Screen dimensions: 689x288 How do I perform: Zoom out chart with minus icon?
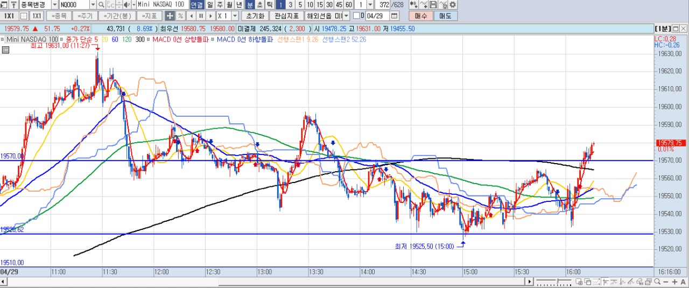point(666,282)
